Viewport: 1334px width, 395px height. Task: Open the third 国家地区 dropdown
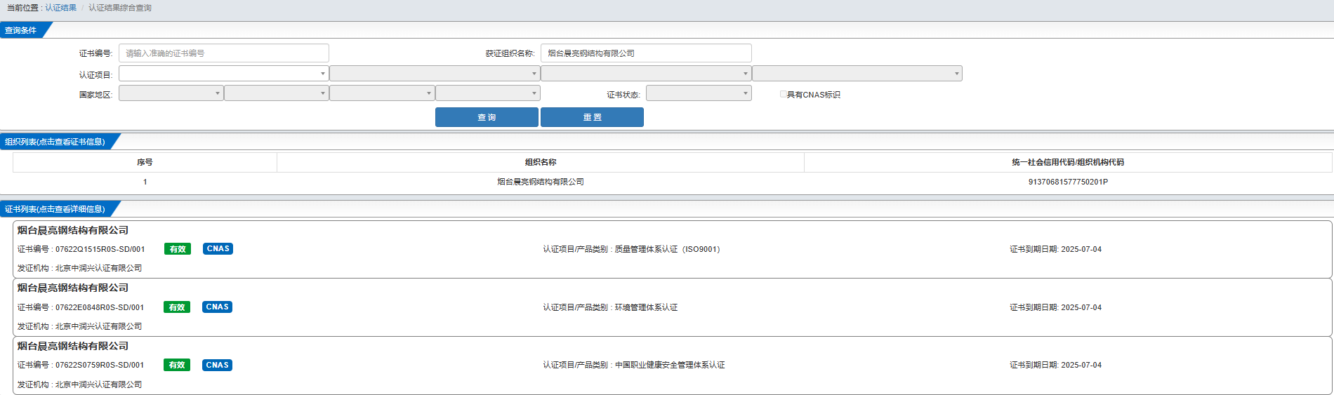click(382, 93)
